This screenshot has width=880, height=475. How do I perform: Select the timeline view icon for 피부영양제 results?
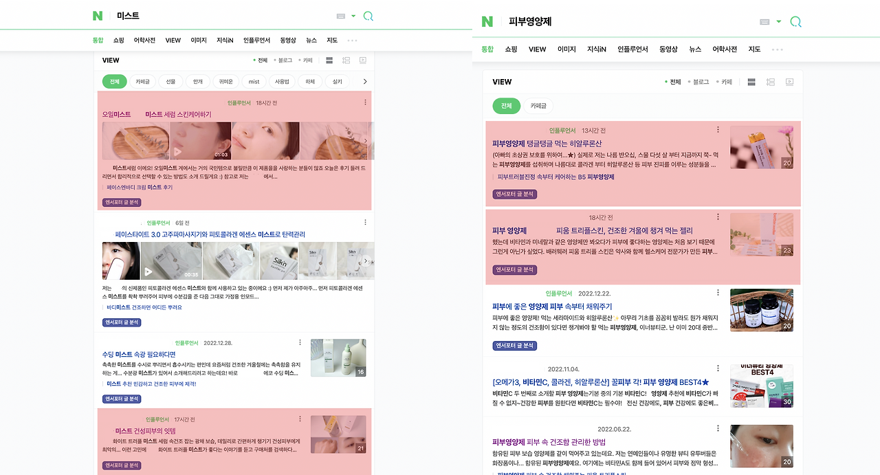[770, 81]
